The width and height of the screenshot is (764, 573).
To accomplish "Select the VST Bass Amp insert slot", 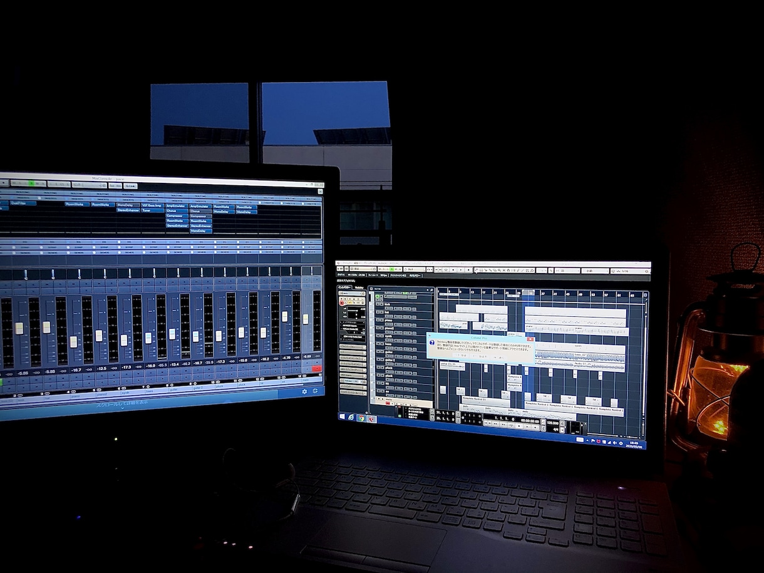I will [152, 205].
